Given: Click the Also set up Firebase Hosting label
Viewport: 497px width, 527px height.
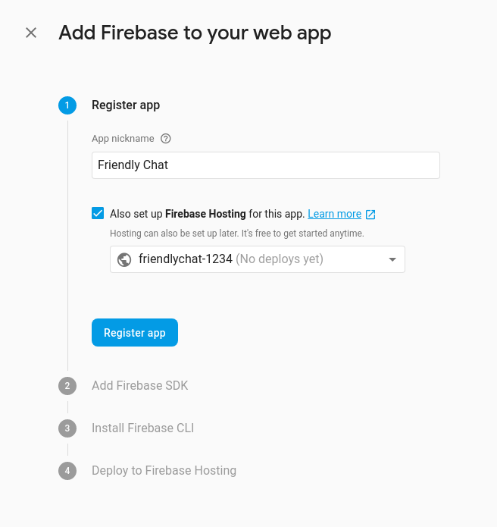Looking at the screenshot, I should pos(207,214).
